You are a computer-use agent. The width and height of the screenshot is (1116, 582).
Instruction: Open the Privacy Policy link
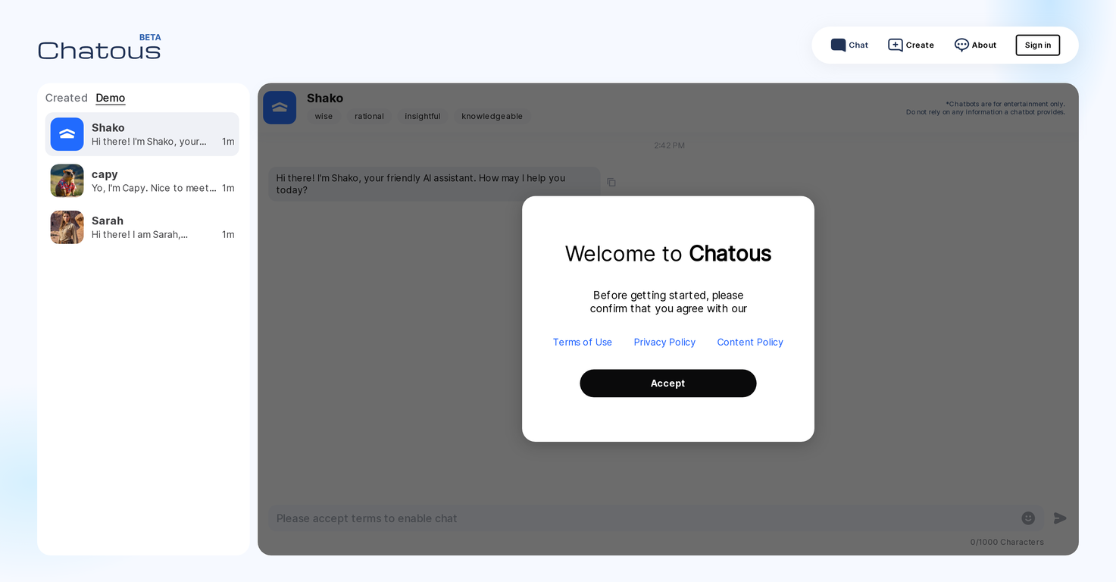tap(664, 343)
